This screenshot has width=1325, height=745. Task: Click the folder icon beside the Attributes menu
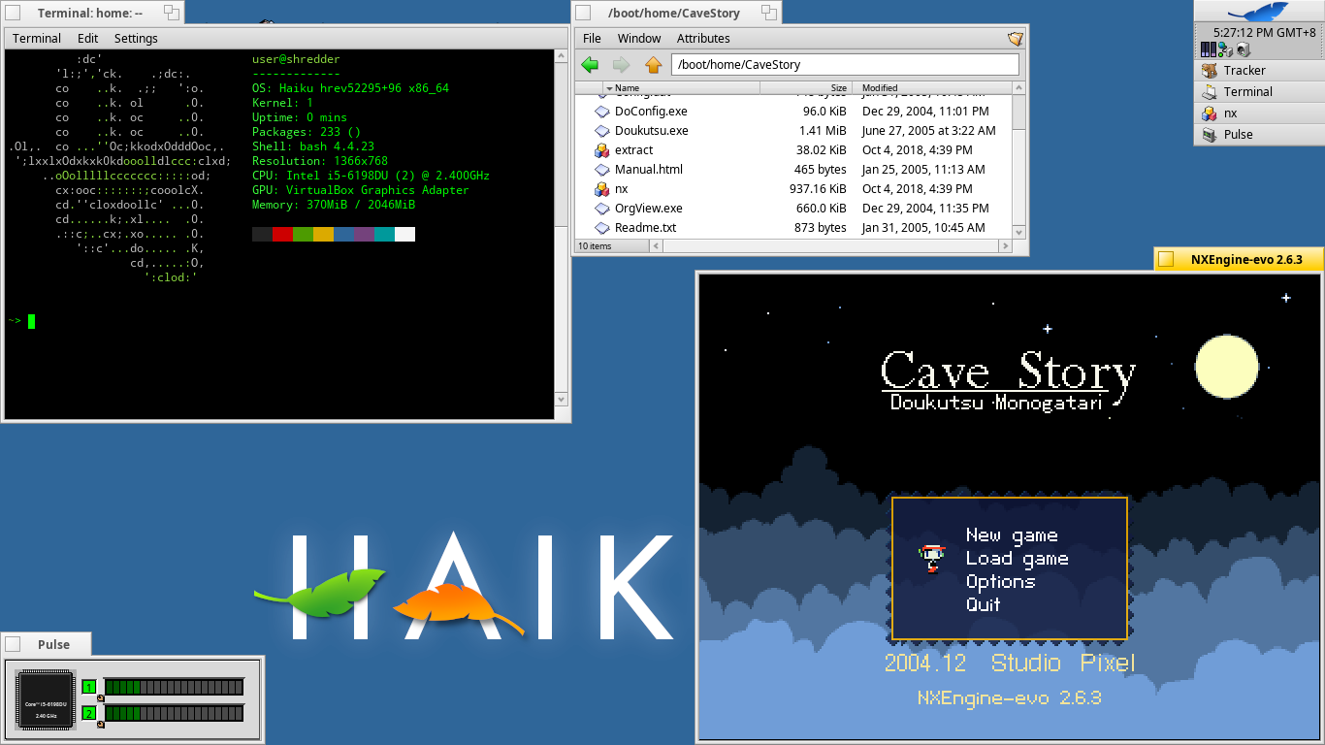click(x=1015, y=38)
